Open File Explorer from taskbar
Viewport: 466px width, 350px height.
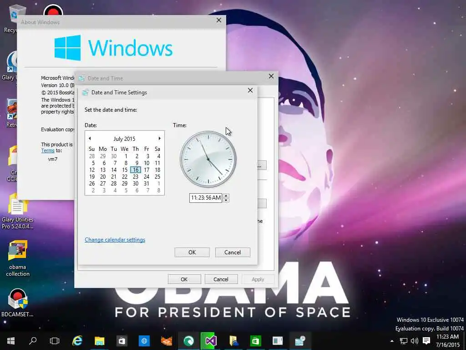(x=100, y=341)
